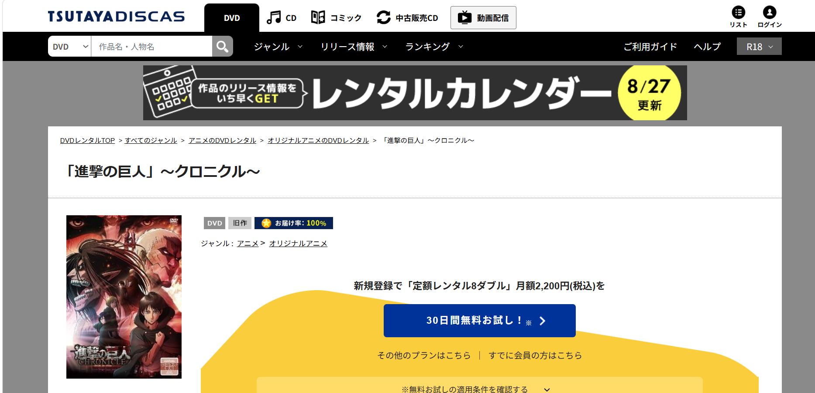
Task: Select the DVD tab
Action: pos(232,18)
